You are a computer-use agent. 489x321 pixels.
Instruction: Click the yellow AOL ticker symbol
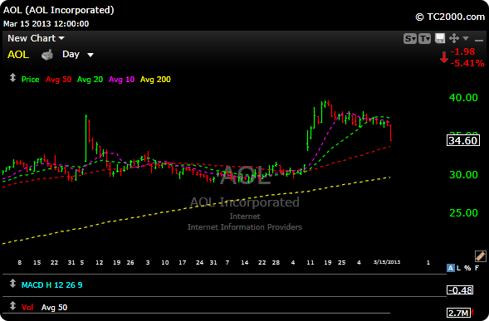pyautogui.click(x=18, y=55)
